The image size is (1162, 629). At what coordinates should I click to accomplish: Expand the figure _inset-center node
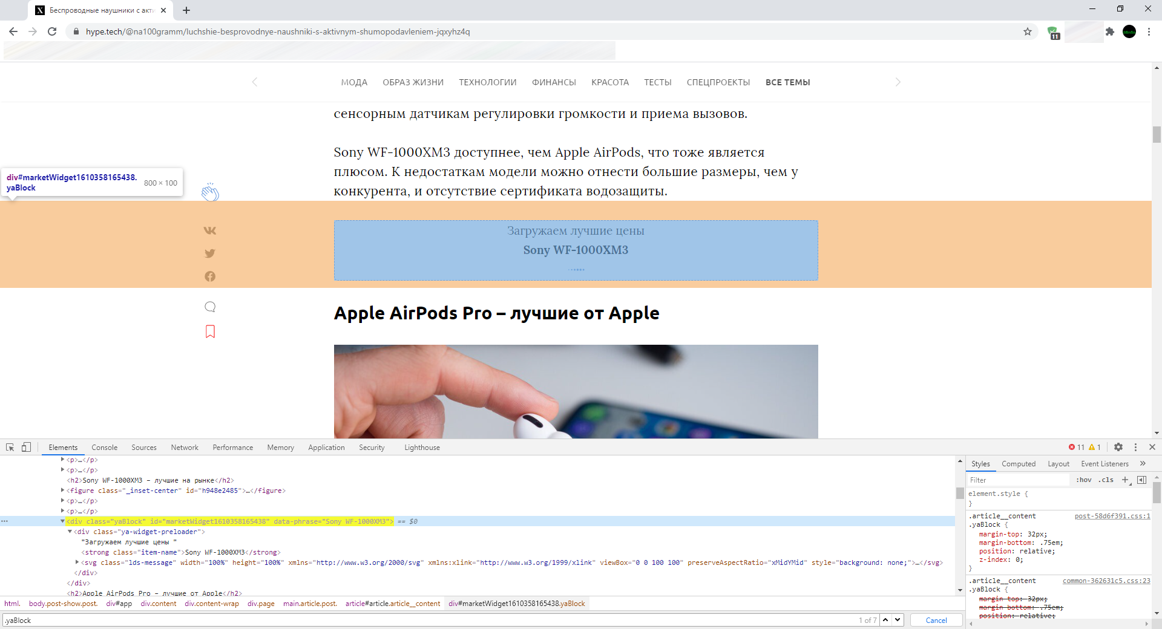coord(63,490)
